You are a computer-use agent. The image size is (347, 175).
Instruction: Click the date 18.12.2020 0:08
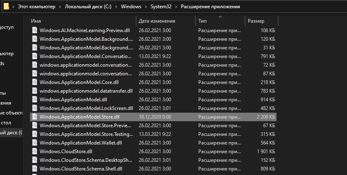154,117
